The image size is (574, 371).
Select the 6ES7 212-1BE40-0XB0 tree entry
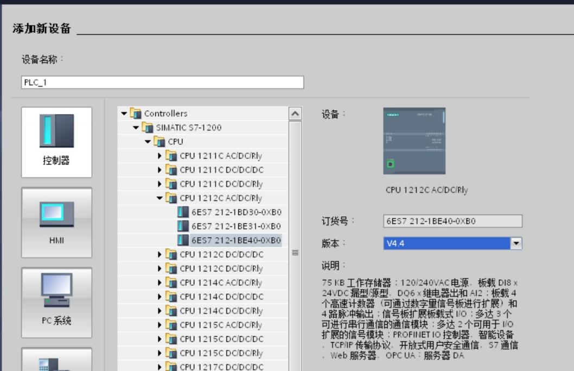(236, 241)
